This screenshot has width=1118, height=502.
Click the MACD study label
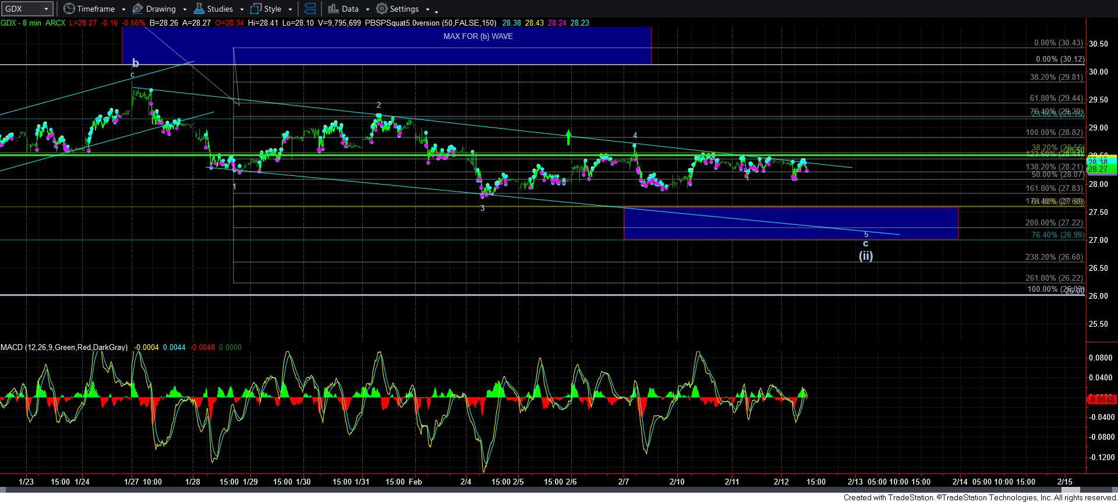pyautogui.click(x=64, y=347)
